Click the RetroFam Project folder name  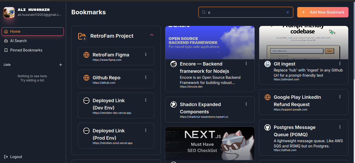point(112,36)
